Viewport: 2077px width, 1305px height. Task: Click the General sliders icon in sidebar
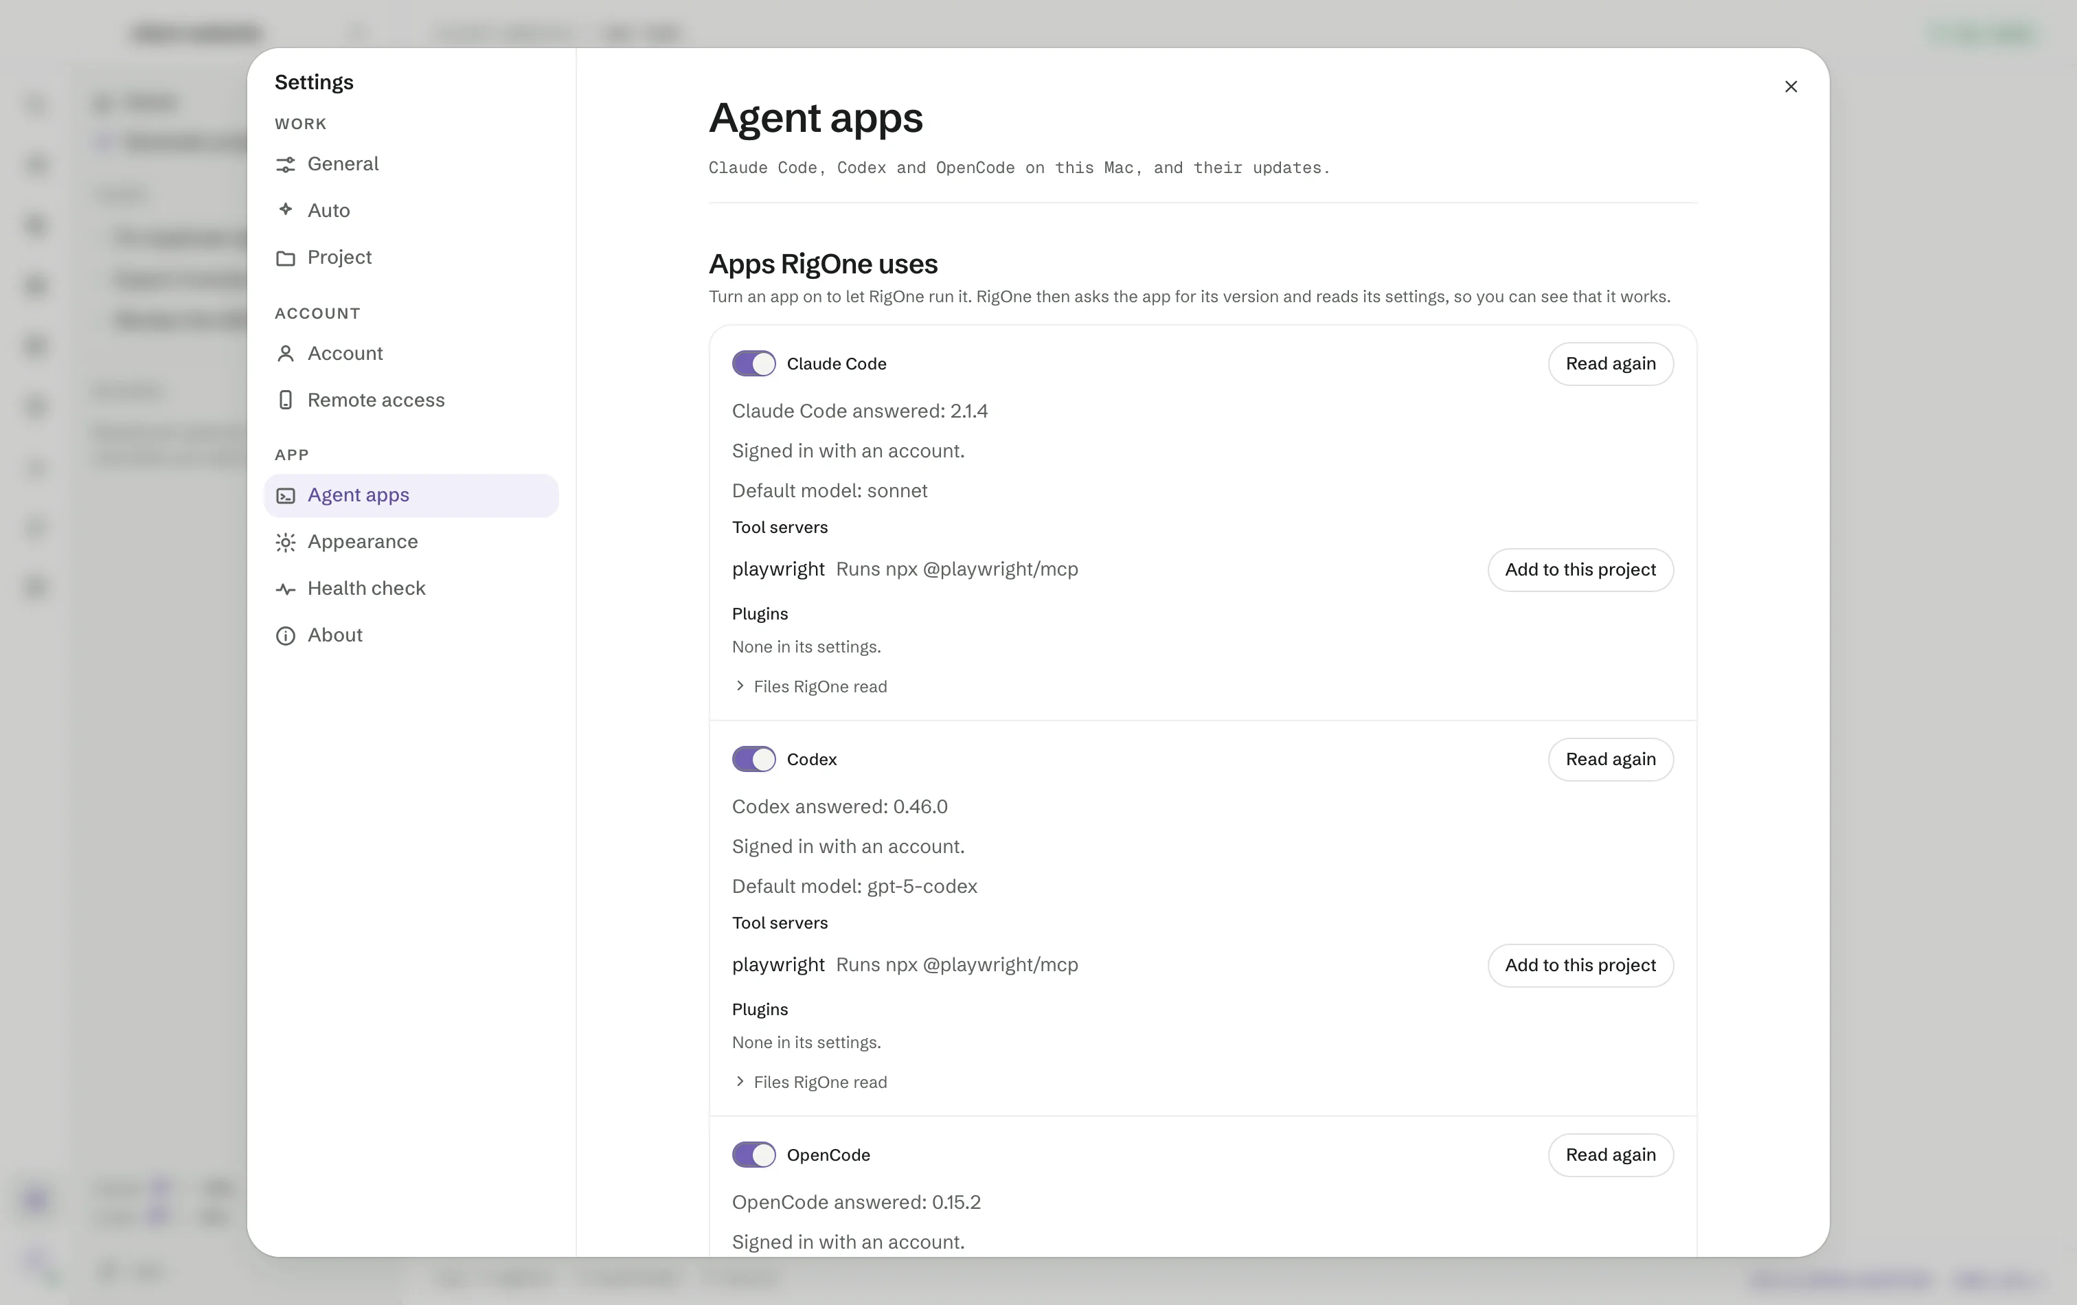[x=286, y=164]
